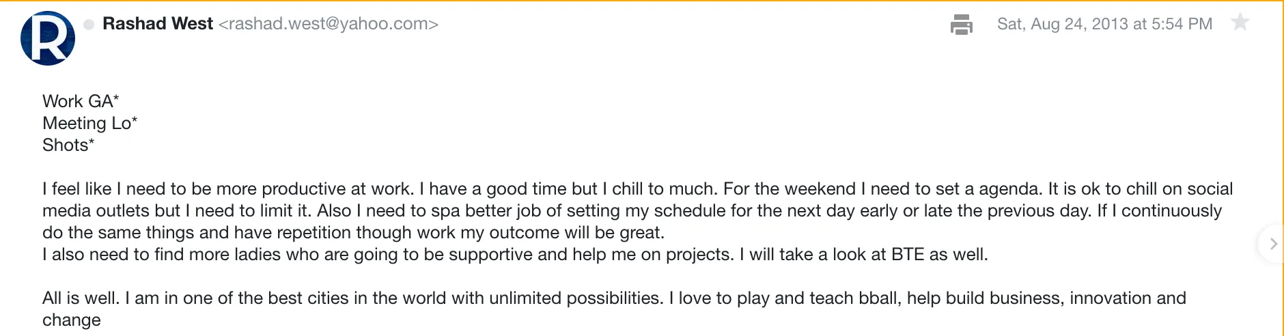Click the Sat, Aug 24, 2013 timestamp
The width and height of the screenshot is (1284, 336).
click(x=1104, y=24)
